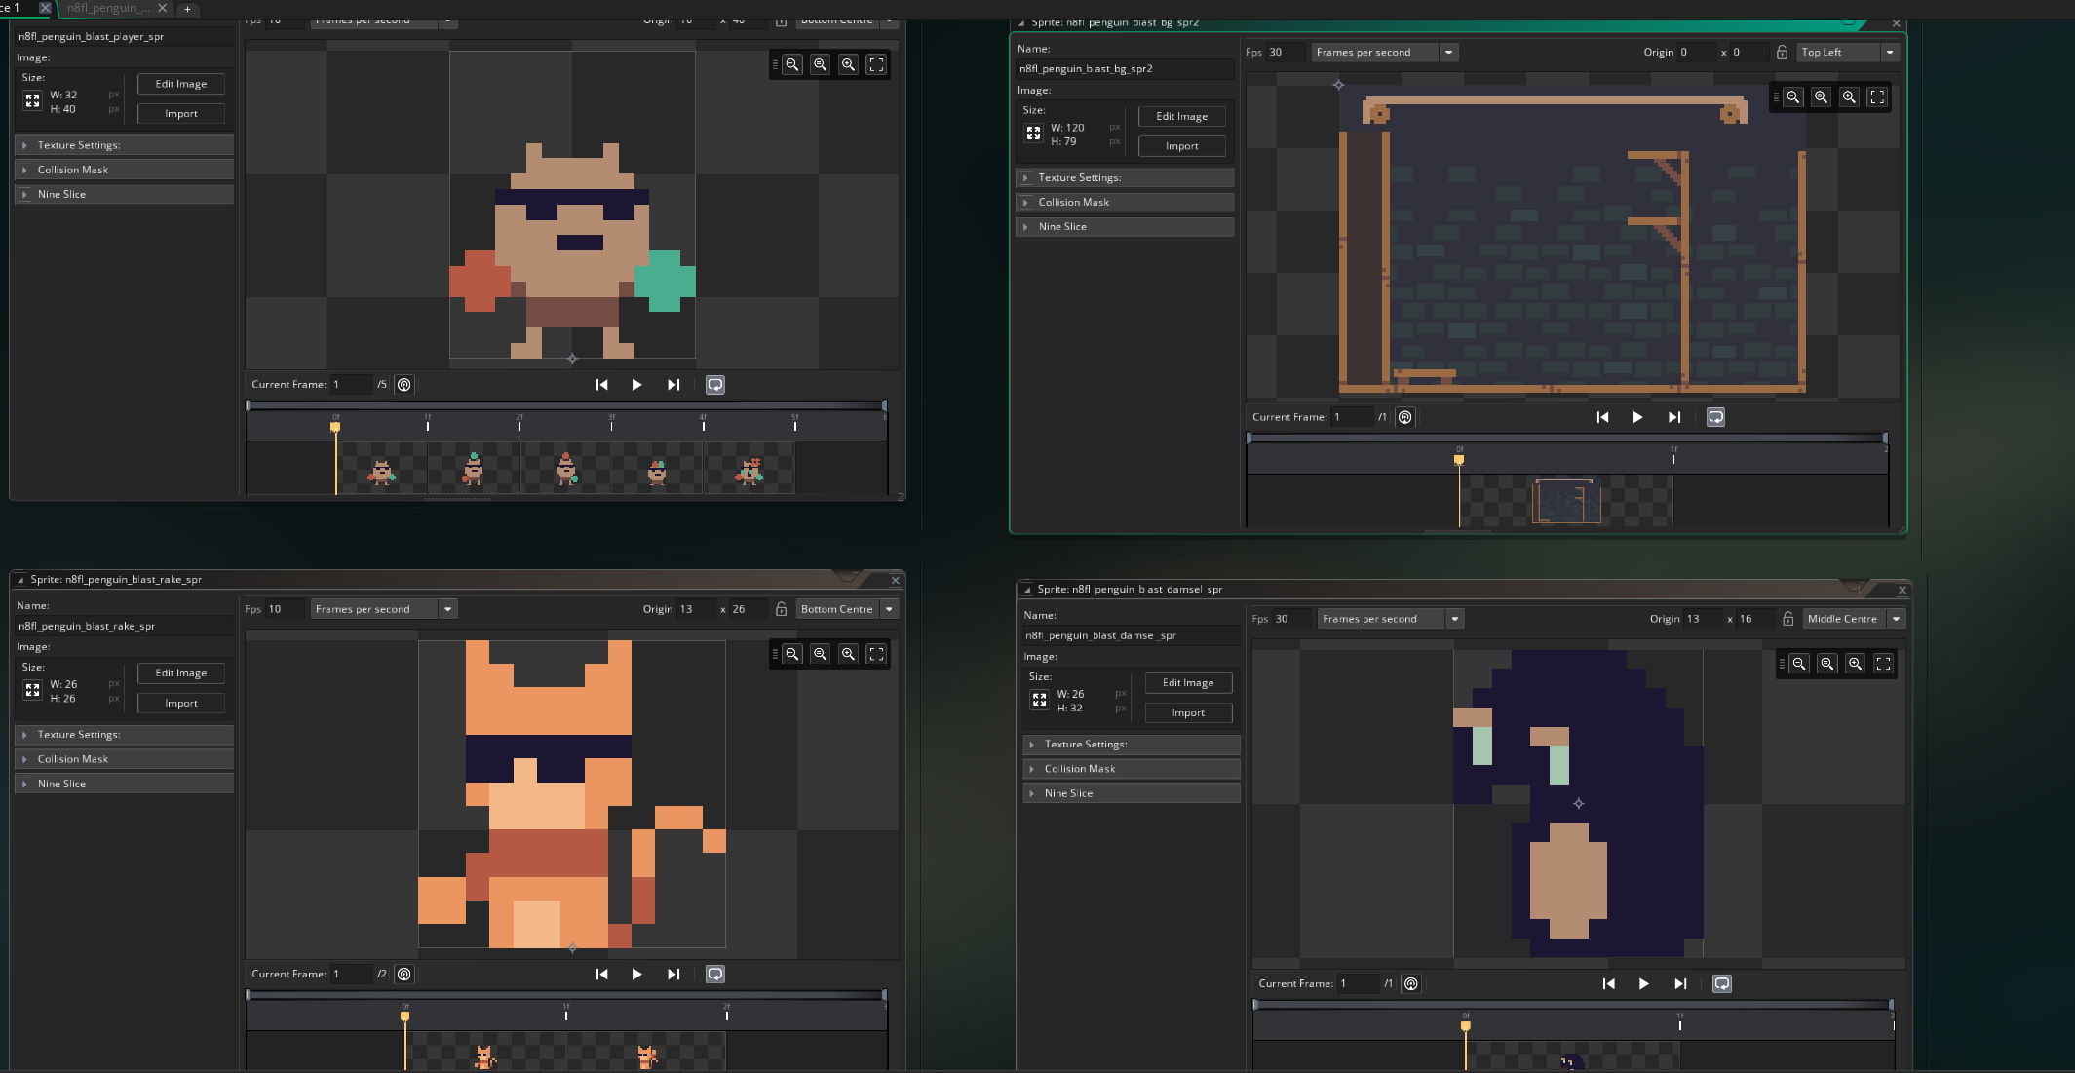This screenshot has width=2075, height=1073.
Task: Click Import in player sprite window
Action: pyautogui.click(x=181, y=114)
